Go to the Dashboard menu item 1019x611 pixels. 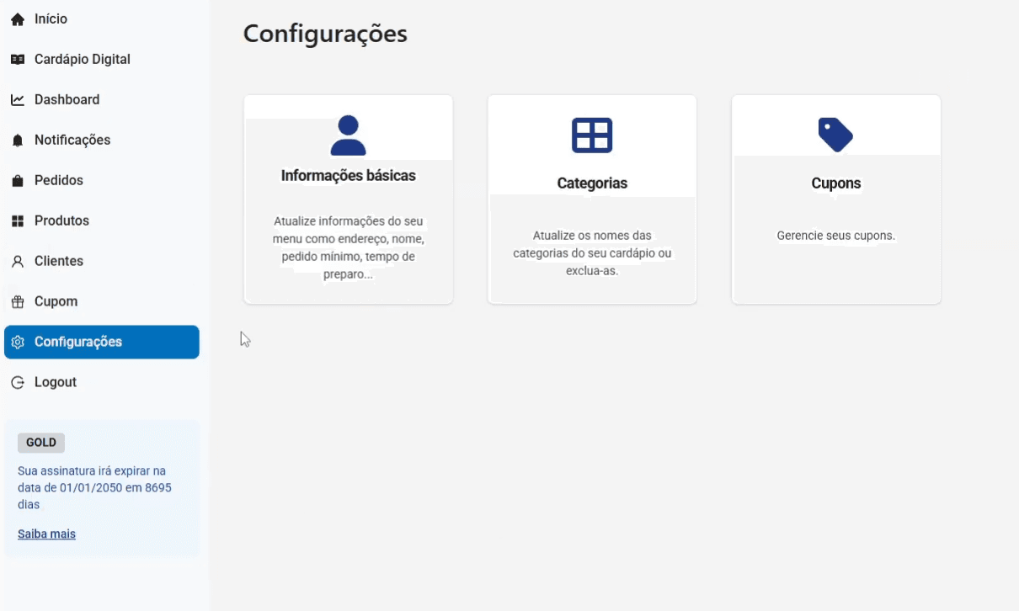click(x=67, y=100)
